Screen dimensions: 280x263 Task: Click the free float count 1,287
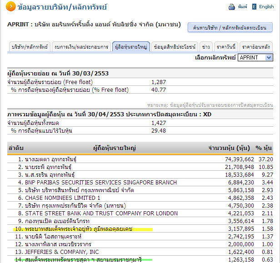pos(159,82)
